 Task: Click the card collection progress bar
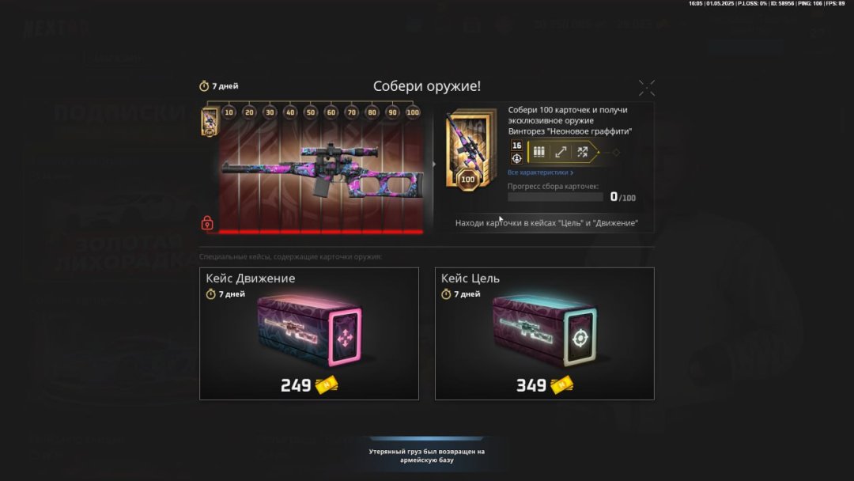(555, 197)
